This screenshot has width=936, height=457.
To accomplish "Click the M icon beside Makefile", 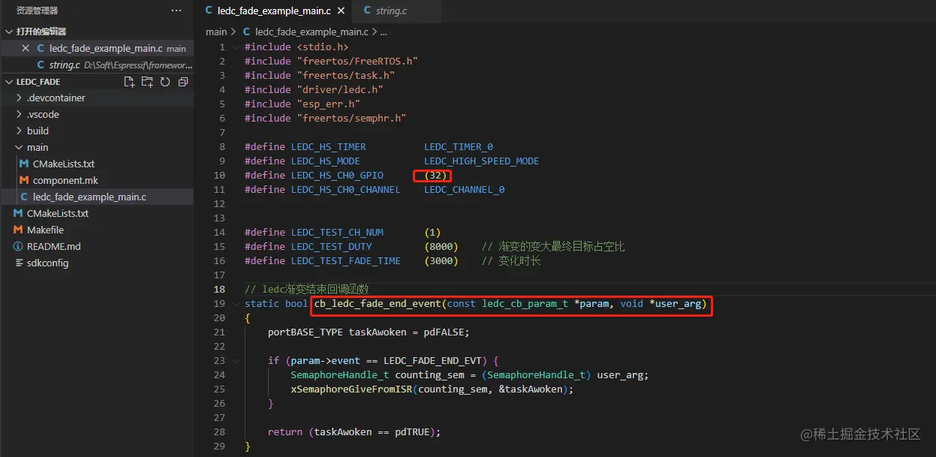I will [18, 230].
